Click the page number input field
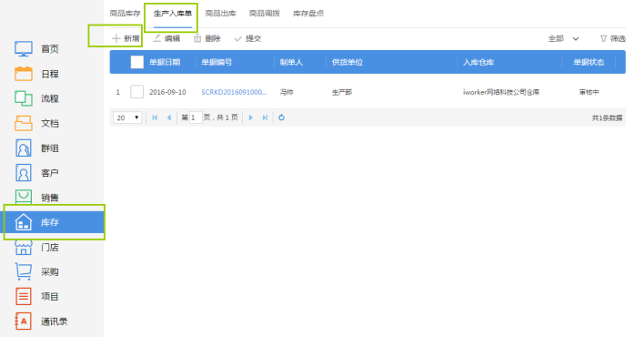 (x=196, y=117)
